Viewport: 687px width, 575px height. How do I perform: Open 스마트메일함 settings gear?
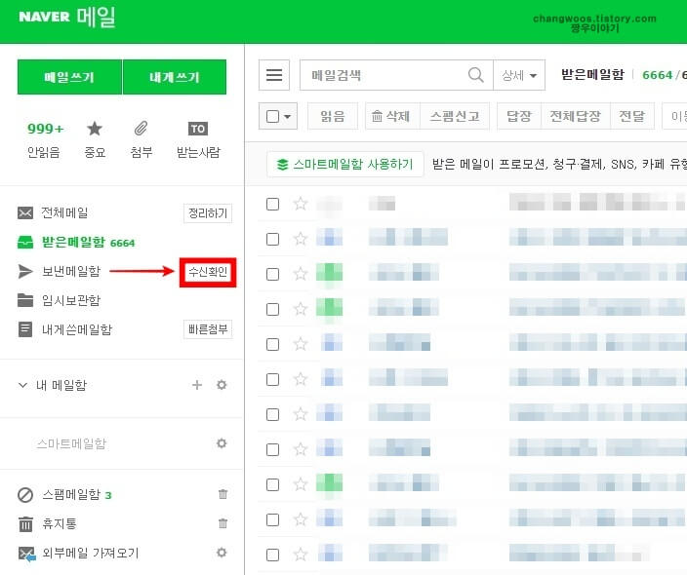(222, 443)
